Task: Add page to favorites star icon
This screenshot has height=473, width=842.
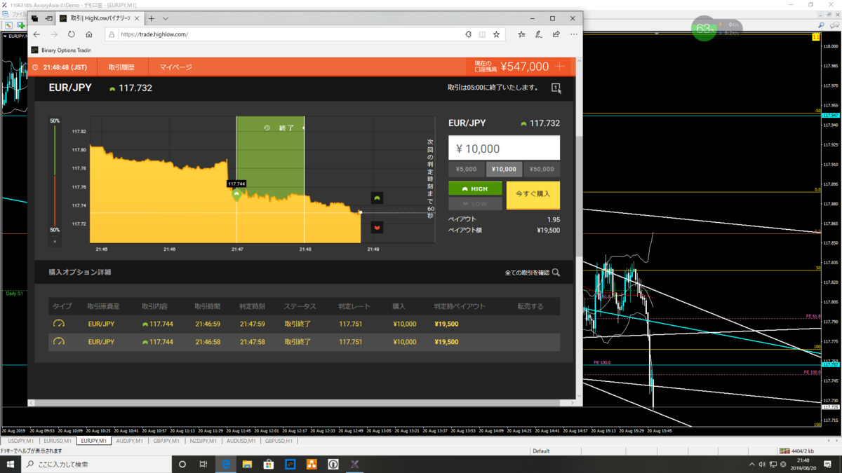Action: (x=496, y=34)
